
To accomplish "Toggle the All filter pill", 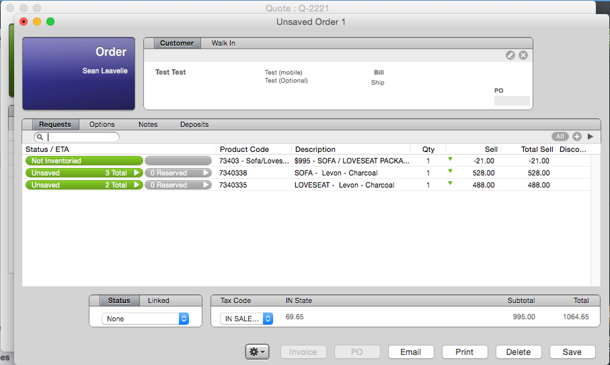I will pyautogui.click(x=560, y=136).
